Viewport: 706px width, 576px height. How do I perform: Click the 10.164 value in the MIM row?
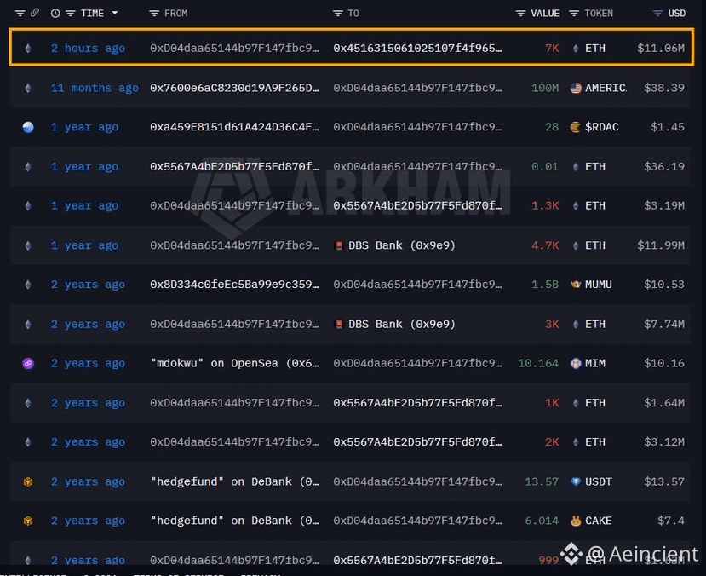point(538,363)
